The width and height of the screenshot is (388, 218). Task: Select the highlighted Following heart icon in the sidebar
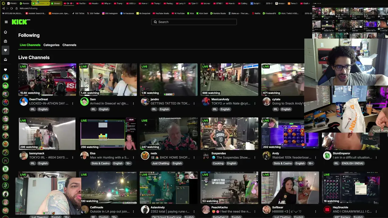coord(5,50)
